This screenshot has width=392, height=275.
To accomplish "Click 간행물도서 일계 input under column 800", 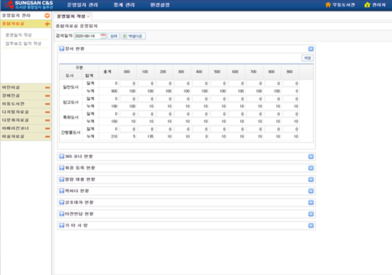I will (273, 129).
